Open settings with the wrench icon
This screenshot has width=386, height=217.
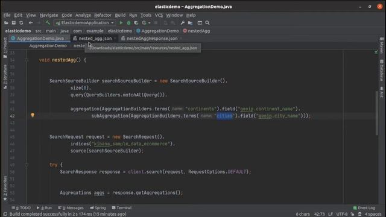[182, 23]
